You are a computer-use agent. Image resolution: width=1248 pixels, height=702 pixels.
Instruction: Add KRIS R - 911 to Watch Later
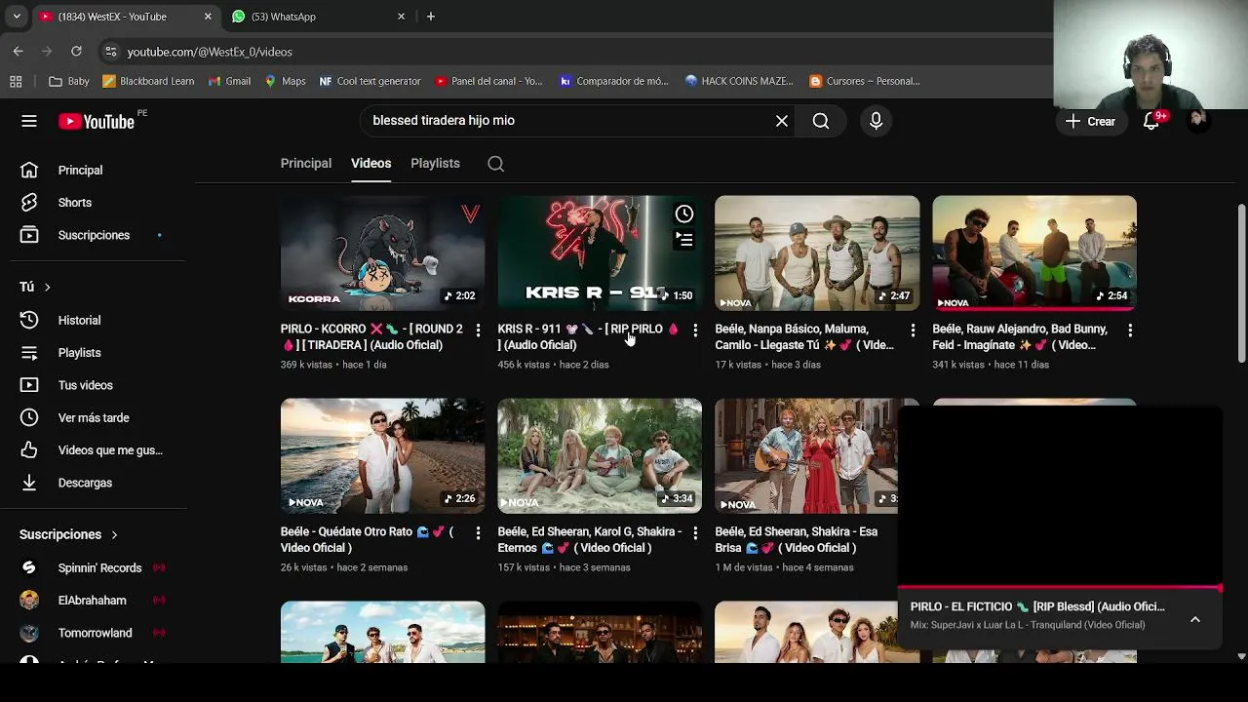coord(684,214)
